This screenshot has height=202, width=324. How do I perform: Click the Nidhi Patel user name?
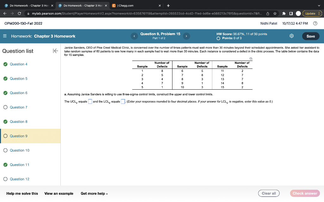(269, 23)
